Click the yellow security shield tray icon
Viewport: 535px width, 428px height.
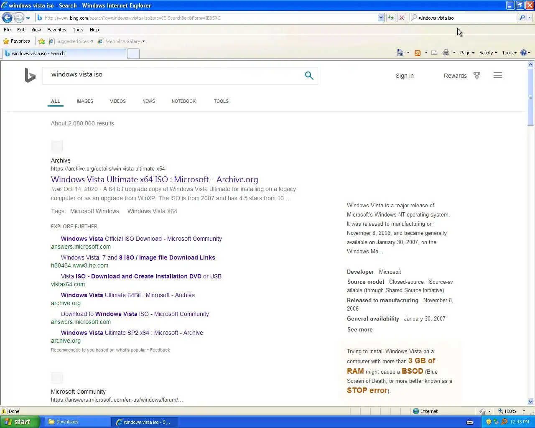489,422
